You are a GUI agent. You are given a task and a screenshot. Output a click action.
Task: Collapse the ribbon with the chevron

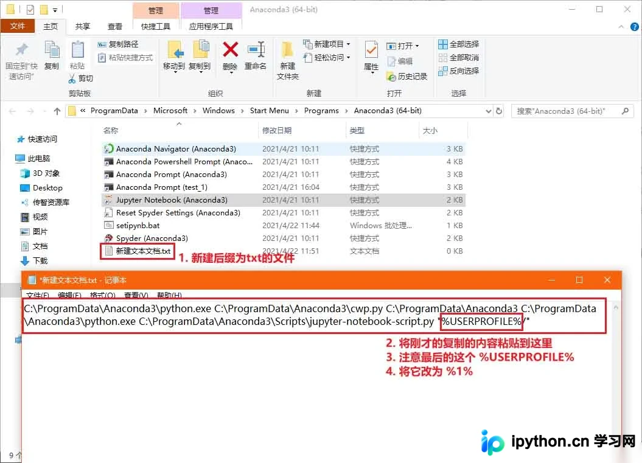(621, 27)
